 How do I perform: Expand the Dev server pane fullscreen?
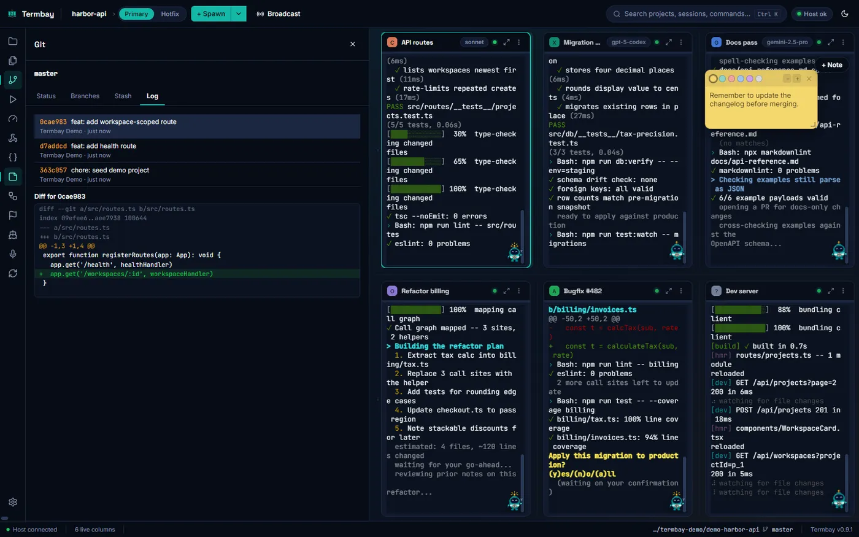[x=831, y=291]
